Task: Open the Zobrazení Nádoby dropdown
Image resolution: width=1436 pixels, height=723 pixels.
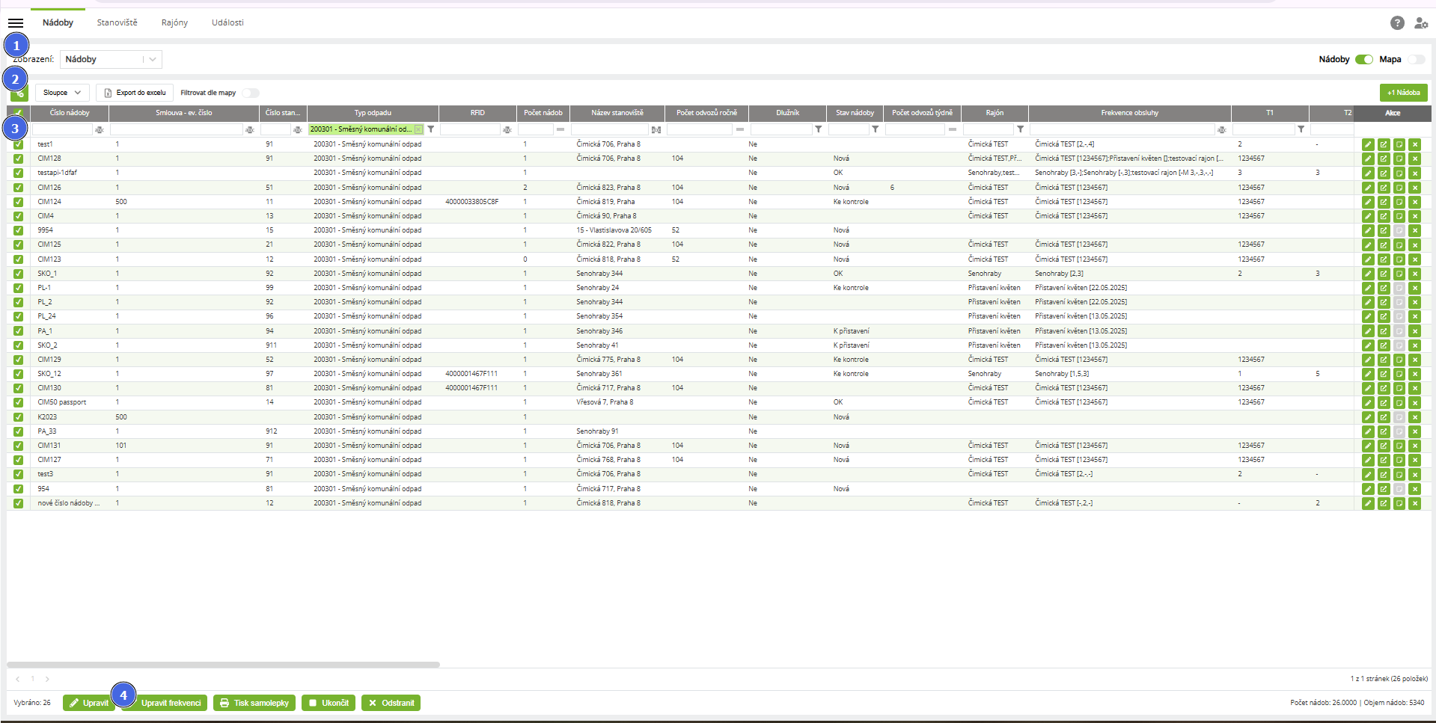Action: 111,59
